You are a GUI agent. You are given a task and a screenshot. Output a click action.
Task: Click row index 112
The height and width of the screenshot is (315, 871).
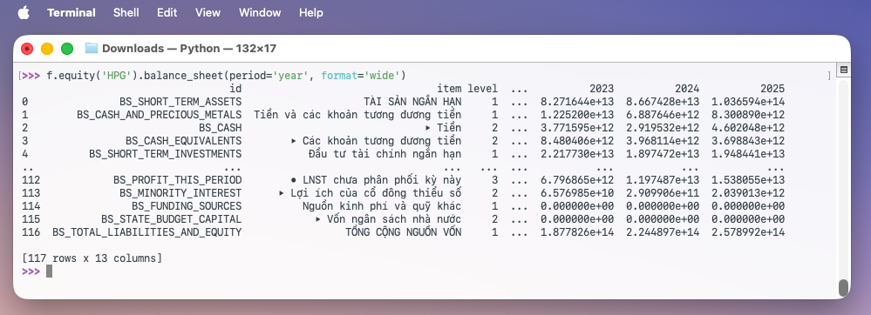pos(31,180)
